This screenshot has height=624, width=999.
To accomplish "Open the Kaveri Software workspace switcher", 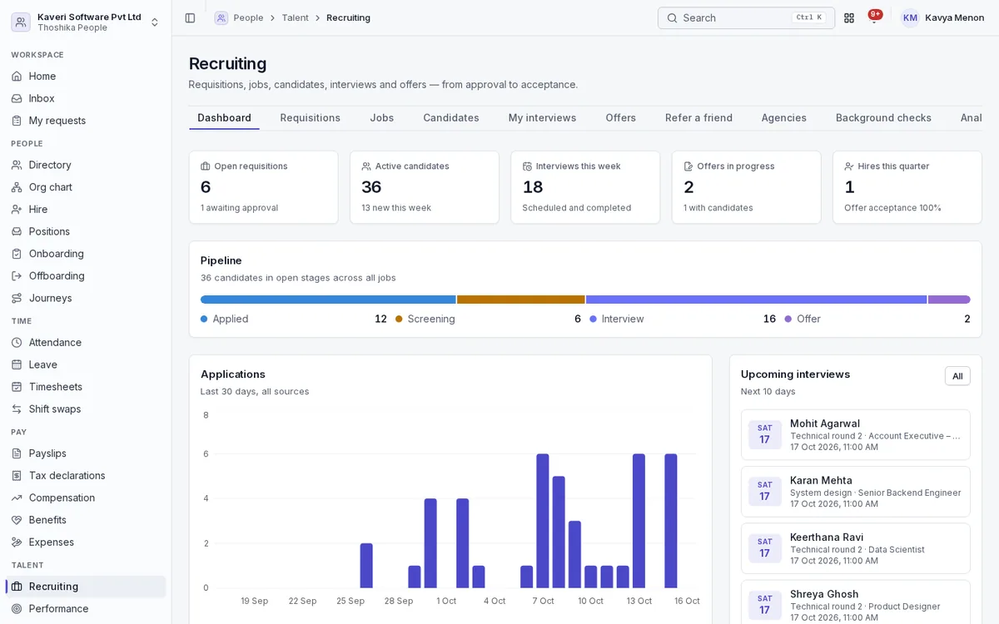I will (86, 22).
